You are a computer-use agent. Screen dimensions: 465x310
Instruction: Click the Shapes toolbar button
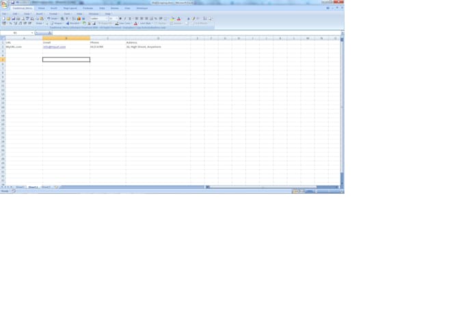click(56, 23)
